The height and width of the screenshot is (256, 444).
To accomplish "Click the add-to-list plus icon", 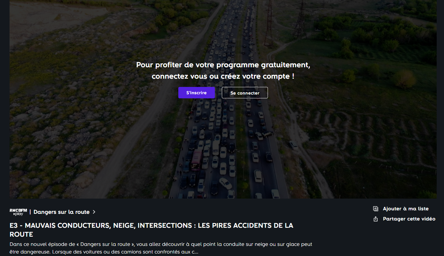I will [x=376, y=209].
